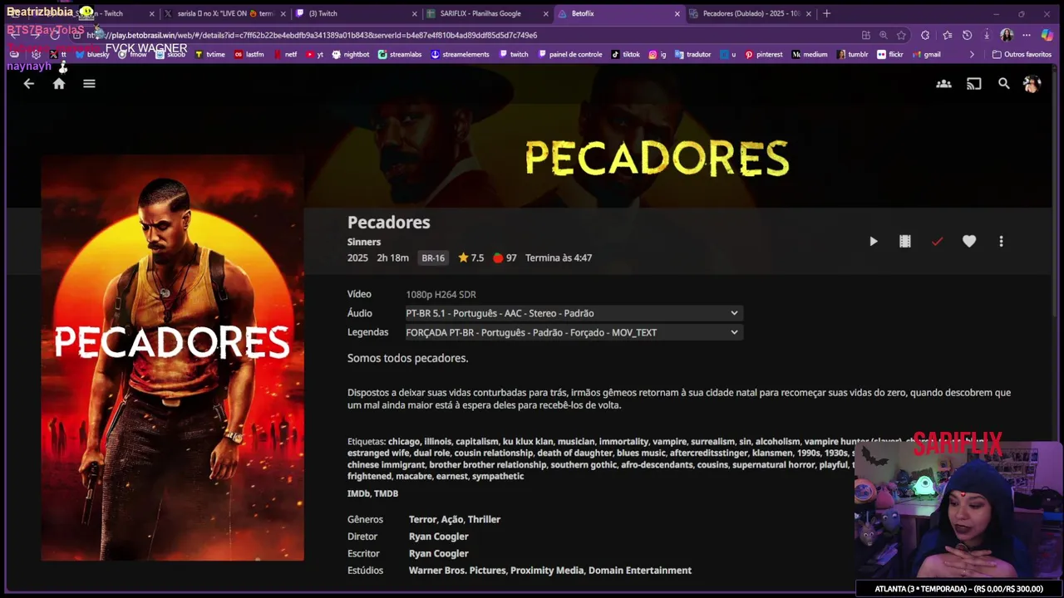1064x598 pixels.
Task: Open director Ryan Coogler link
Action: pos(439,537)
